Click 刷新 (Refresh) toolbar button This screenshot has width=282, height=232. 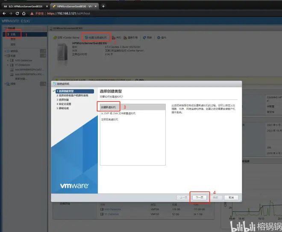tap(147, 38)
